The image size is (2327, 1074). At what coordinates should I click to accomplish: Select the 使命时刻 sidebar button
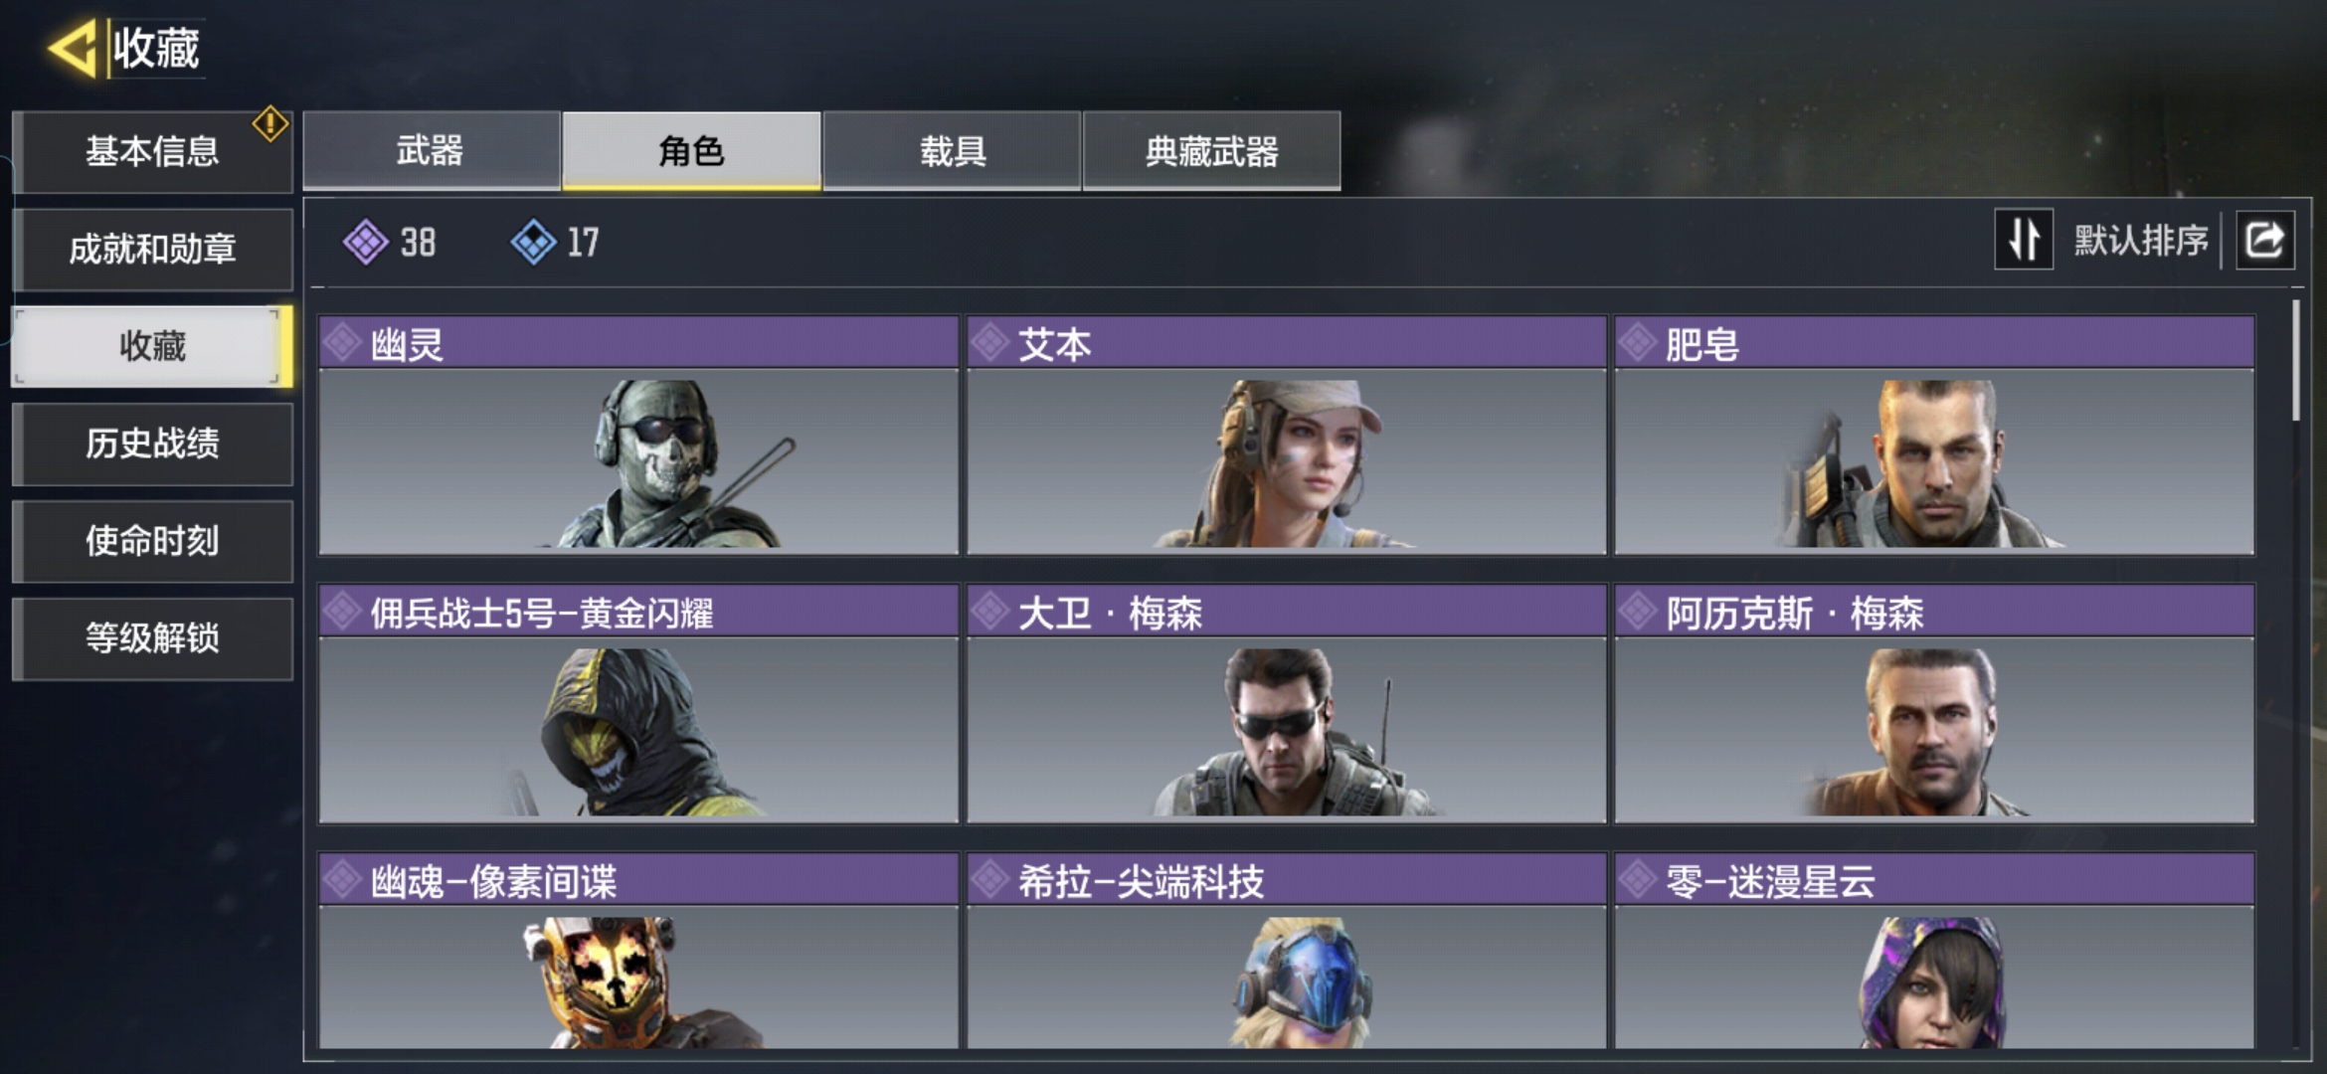[152, 541]
